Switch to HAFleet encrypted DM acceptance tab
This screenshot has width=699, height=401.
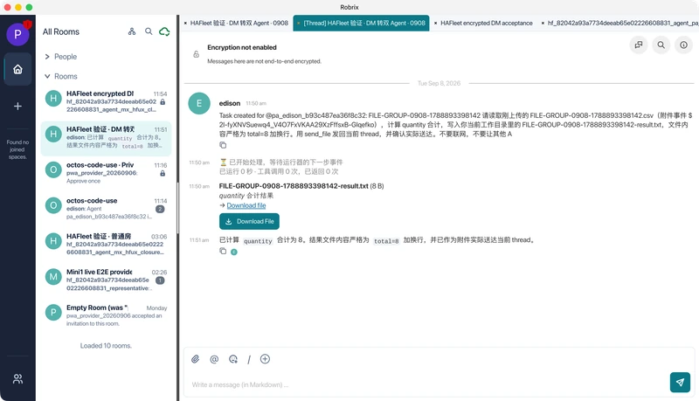pyautogui.click(x=487, y=24)
